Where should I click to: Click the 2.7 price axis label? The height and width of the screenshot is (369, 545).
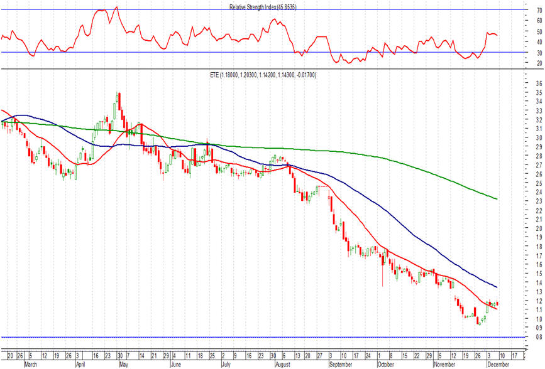point(539,165)
